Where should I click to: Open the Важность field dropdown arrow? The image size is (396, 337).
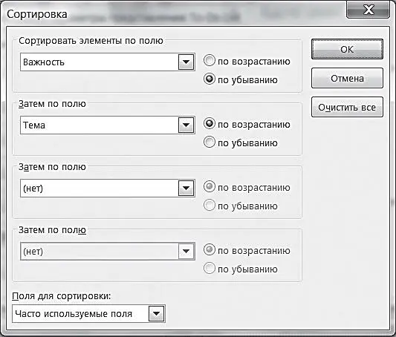[186, 62]
